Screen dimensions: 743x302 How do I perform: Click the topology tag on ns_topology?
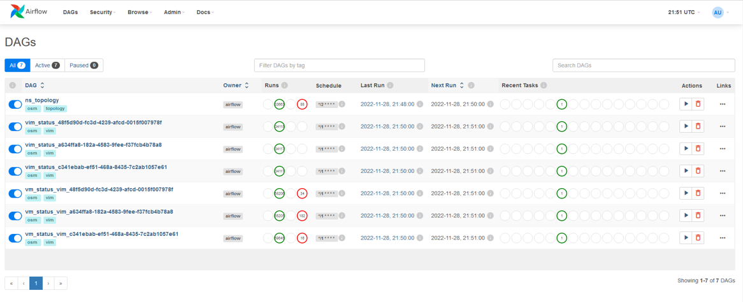pyautogui.click(x=55, y=109)
